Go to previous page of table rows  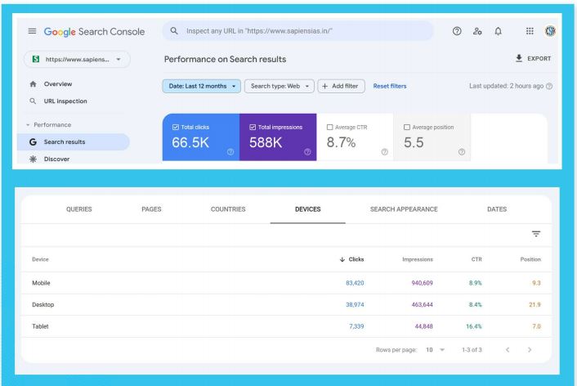[508, 349]
